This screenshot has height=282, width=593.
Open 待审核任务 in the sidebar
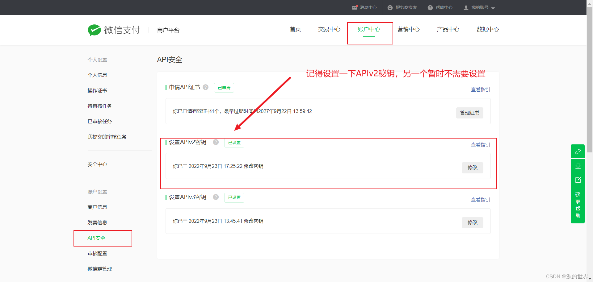point(100,106)
